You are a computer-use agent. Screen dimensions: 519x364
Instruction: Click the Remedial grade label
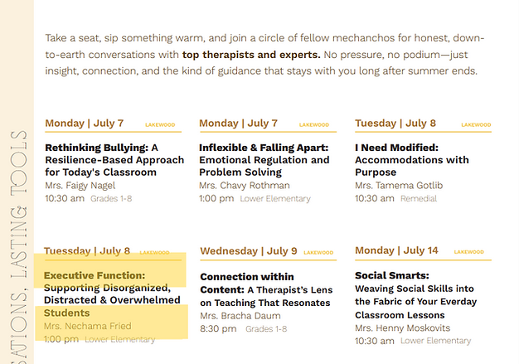[419, 198]
